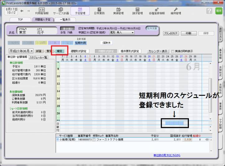Open 請求管理 billing management icon
This screenshot has height=166, width=225.
coord(137,11)
